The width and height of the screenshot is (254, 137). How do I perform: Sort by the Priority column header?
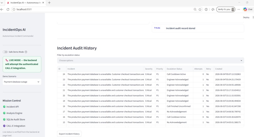[160, 69]
